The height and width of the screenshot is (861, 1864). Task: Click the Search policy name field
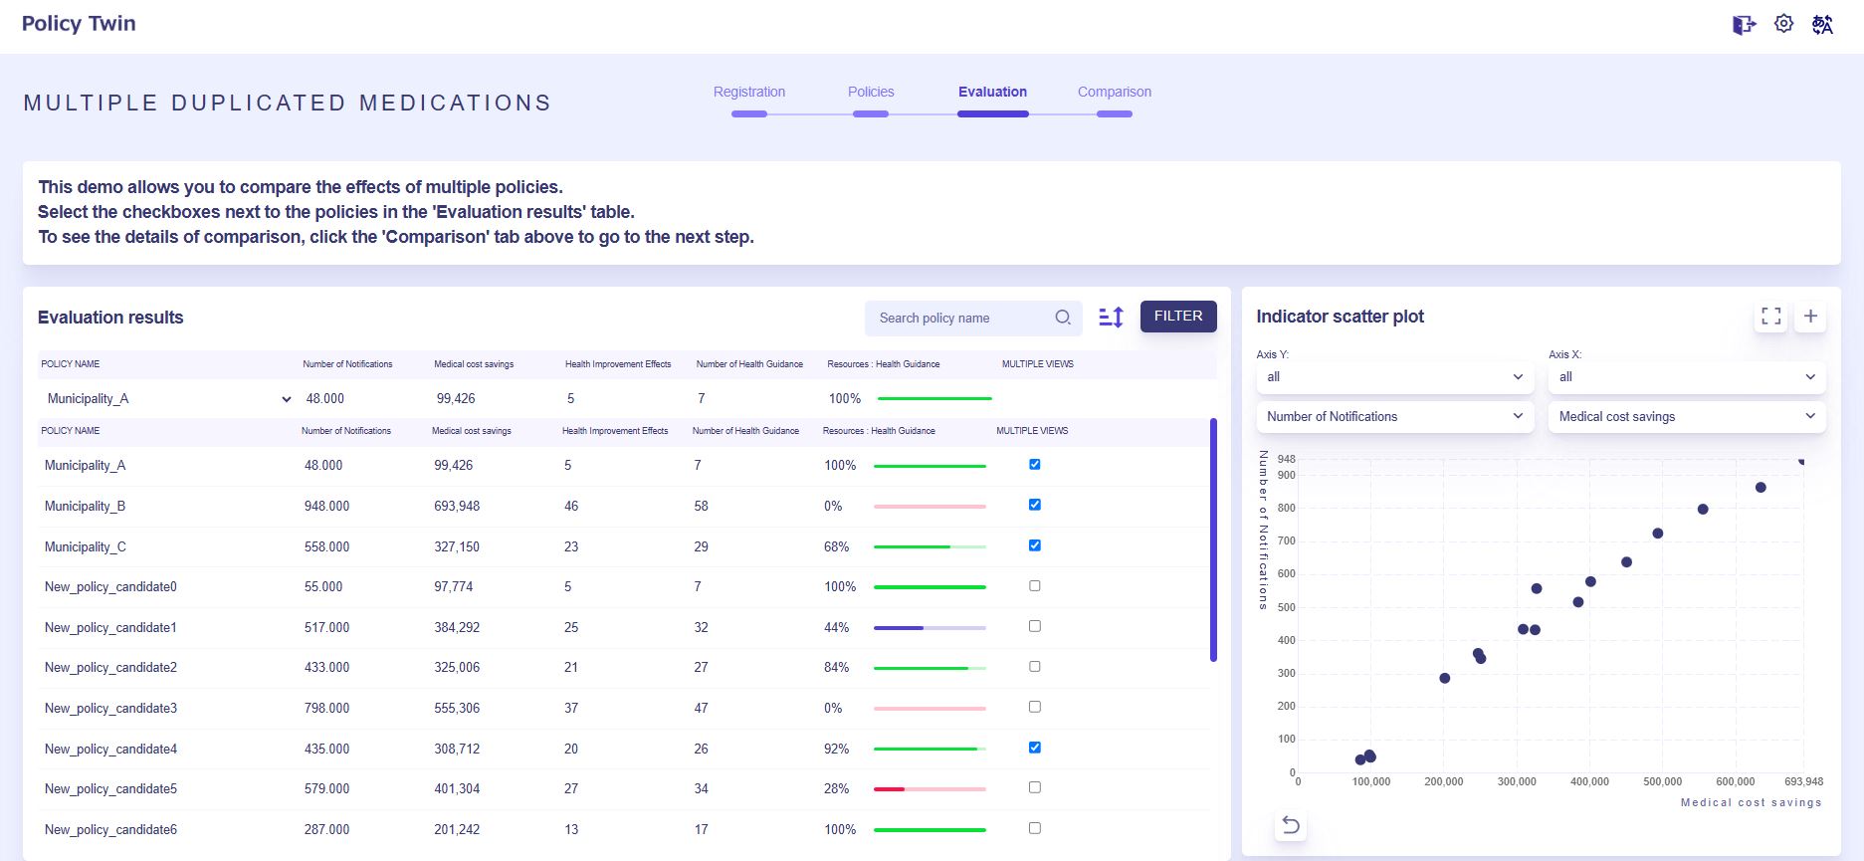(955, 319)
